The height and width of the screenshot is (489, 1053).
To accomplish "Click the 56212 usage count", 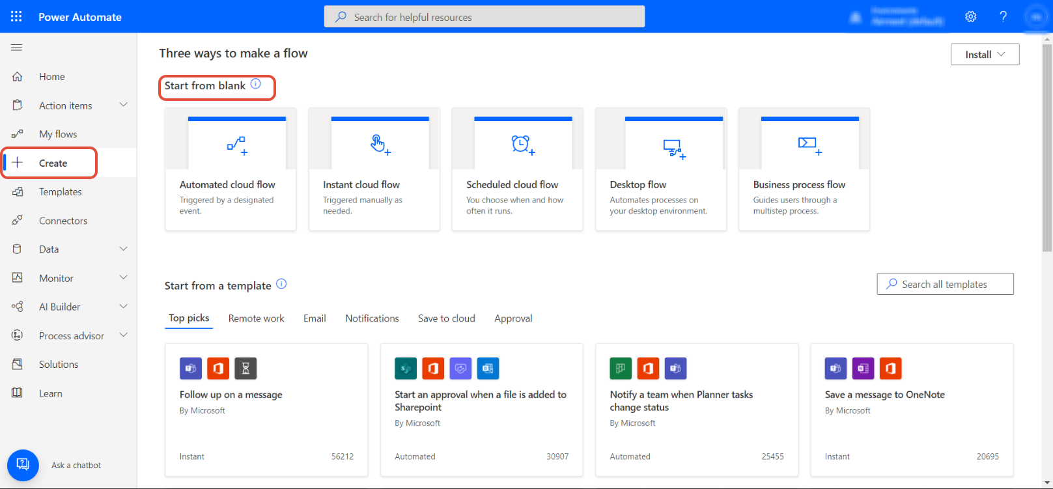I will (343, 456).
